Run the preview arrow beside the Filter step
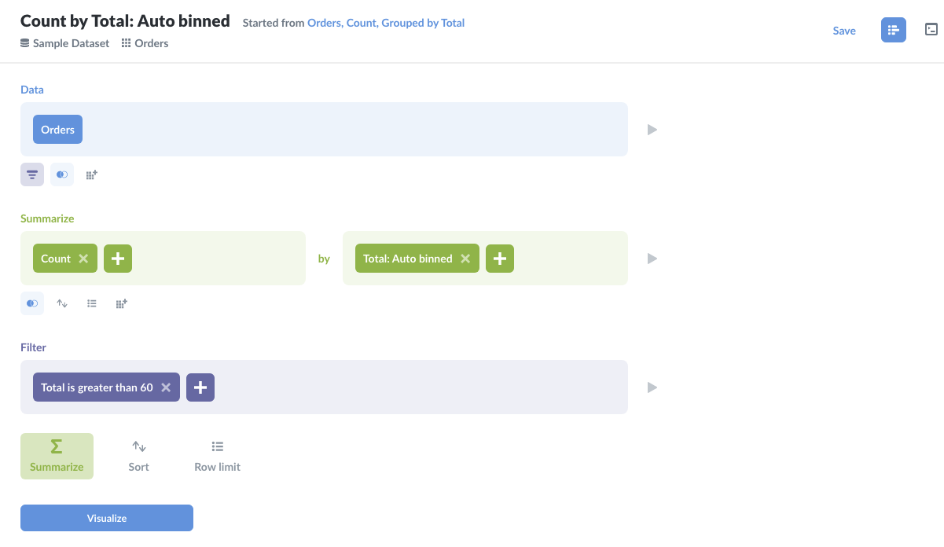 point(652,387)
